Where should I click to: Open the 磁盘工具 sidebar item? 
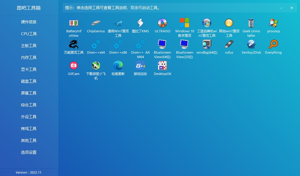click(29, 81)
